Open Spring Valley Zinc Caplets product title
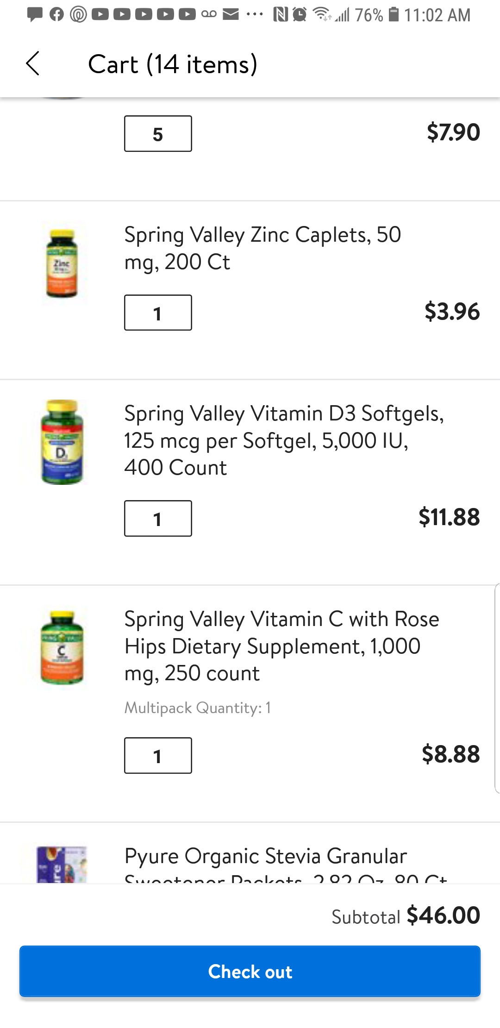The height and width of the screenshot is (1028, 500). [262, 248]
